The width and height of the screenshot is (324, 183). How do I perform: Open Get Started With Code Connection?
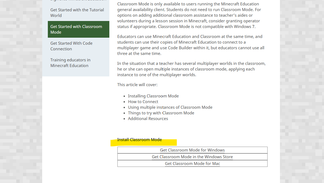click(71, 46)
